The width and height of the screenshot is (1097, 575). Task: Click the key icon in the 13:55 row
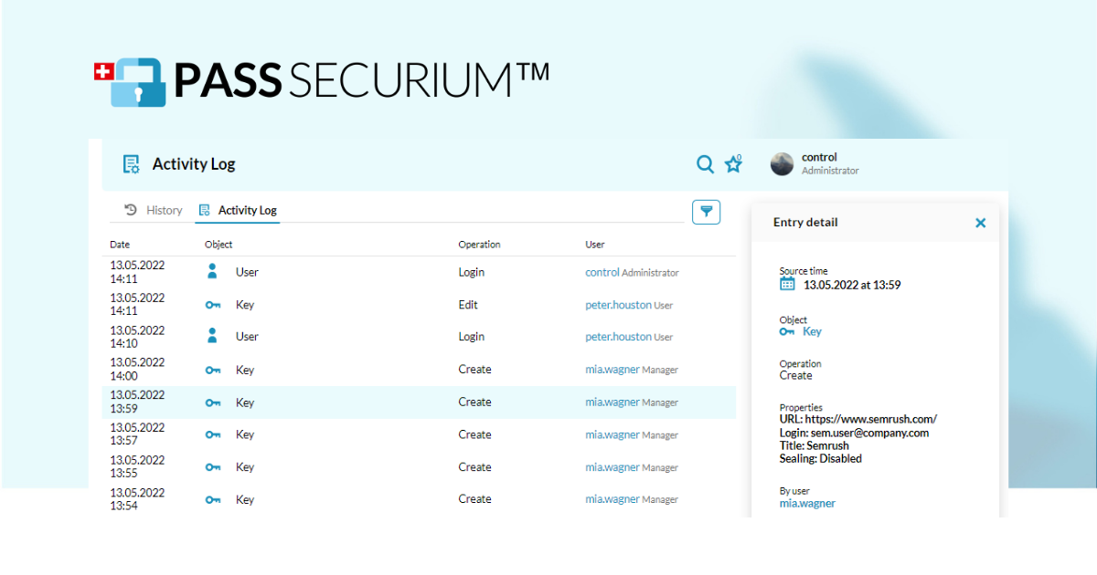coord(213,467)
